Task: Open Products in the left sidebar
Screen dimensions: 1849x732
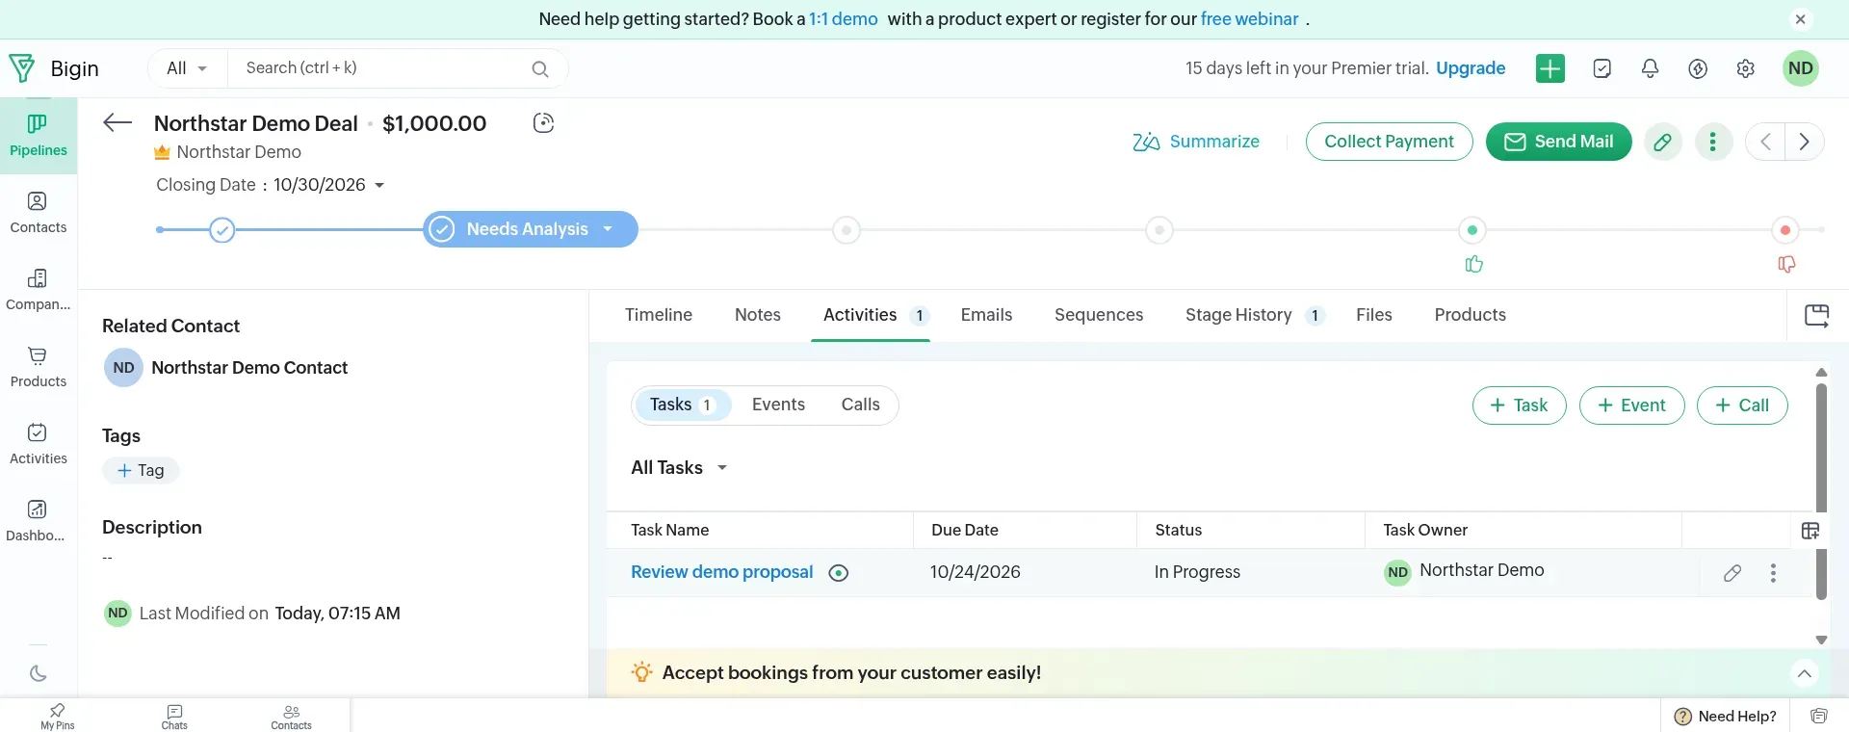Action: pos(39,367)
